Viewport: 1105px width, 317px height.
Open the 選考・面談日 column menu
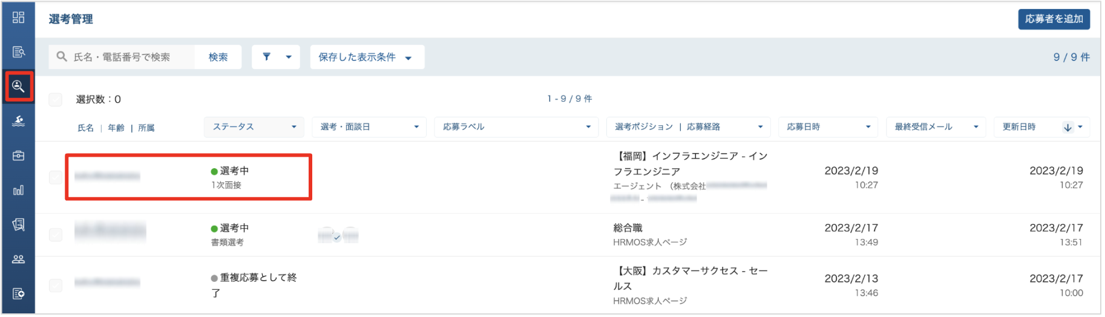(x=369, y=127)
